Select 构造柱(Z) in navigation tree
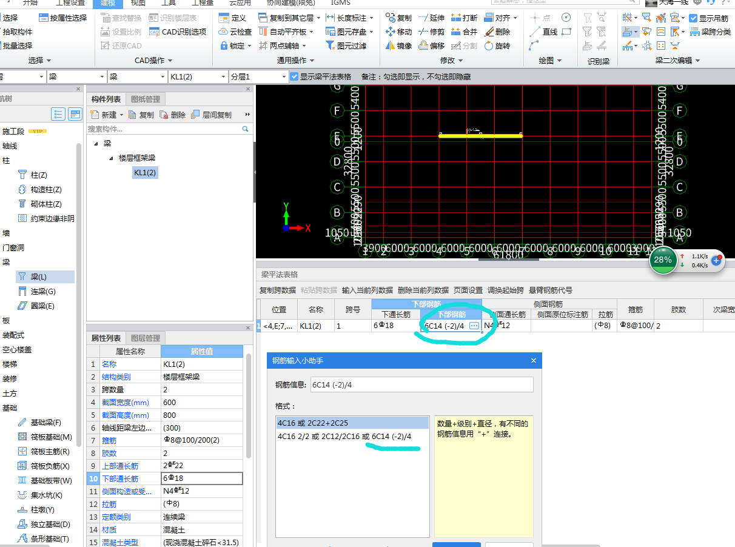 40,190
